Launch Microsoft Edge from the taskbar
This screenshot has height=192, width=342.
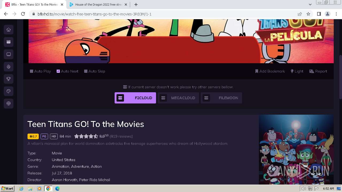(57, 189)
